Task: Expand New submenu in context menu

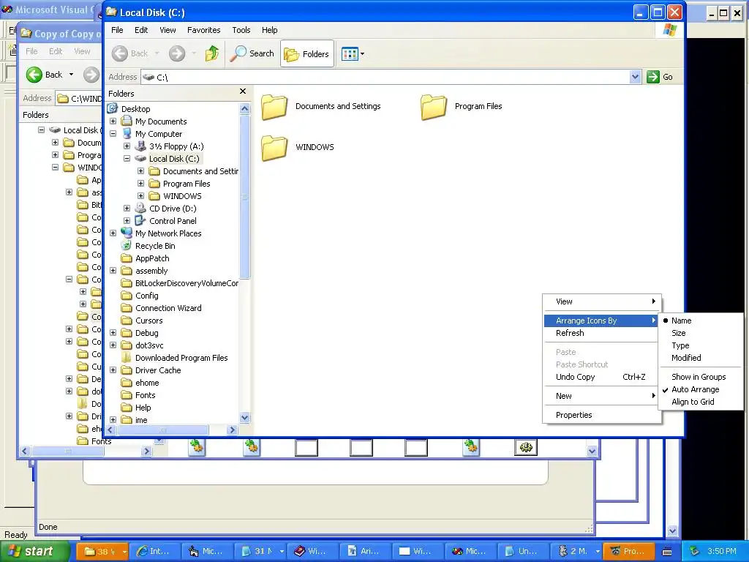Action: pos(601,396)
